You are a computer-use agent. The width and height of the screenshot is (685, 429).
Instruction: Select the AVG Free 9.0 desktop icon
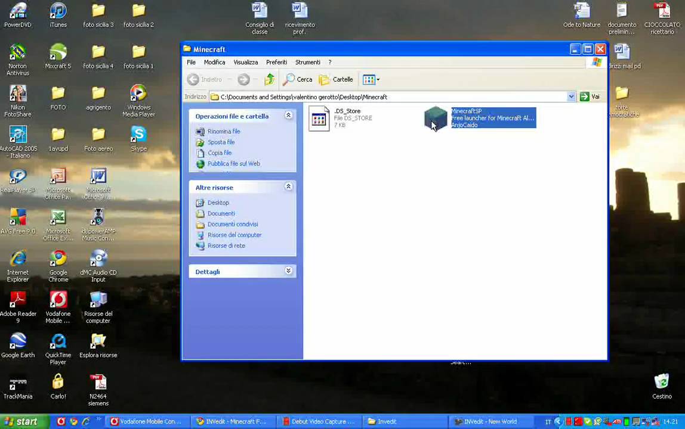pyautogui.click(x=18, y=221)
